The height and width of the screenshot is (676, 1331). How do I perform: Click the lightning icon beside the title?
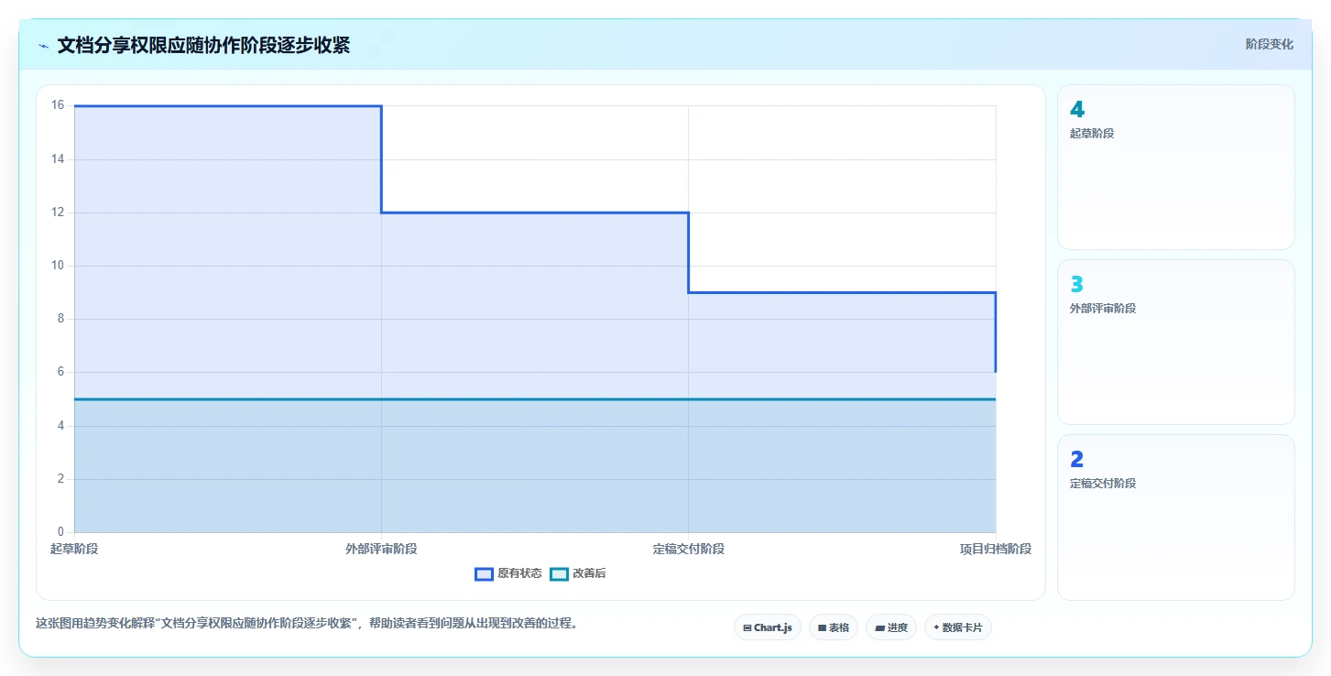click(43, 45)
